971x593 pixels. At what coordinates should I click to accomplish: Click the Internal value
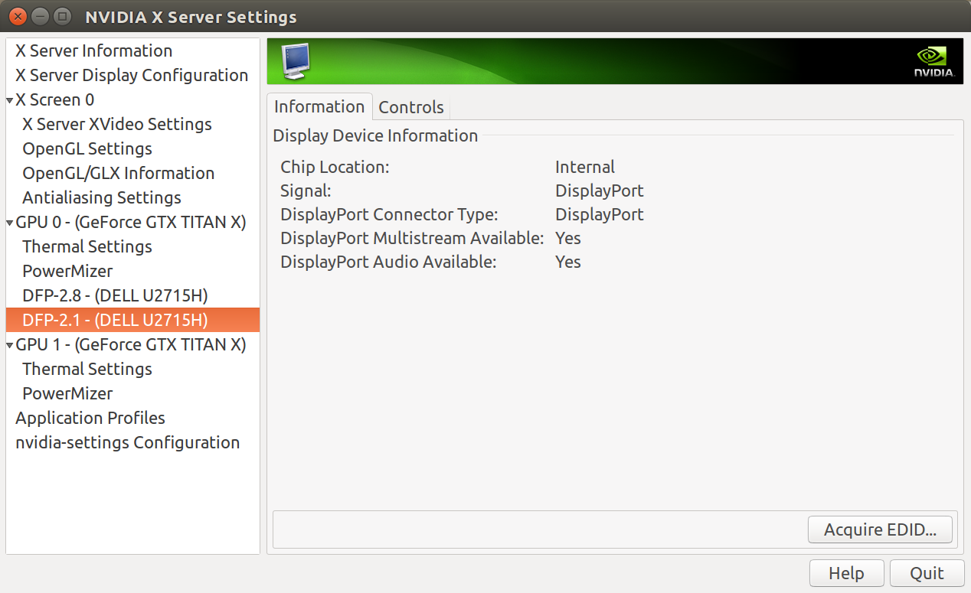coord(585,167)
